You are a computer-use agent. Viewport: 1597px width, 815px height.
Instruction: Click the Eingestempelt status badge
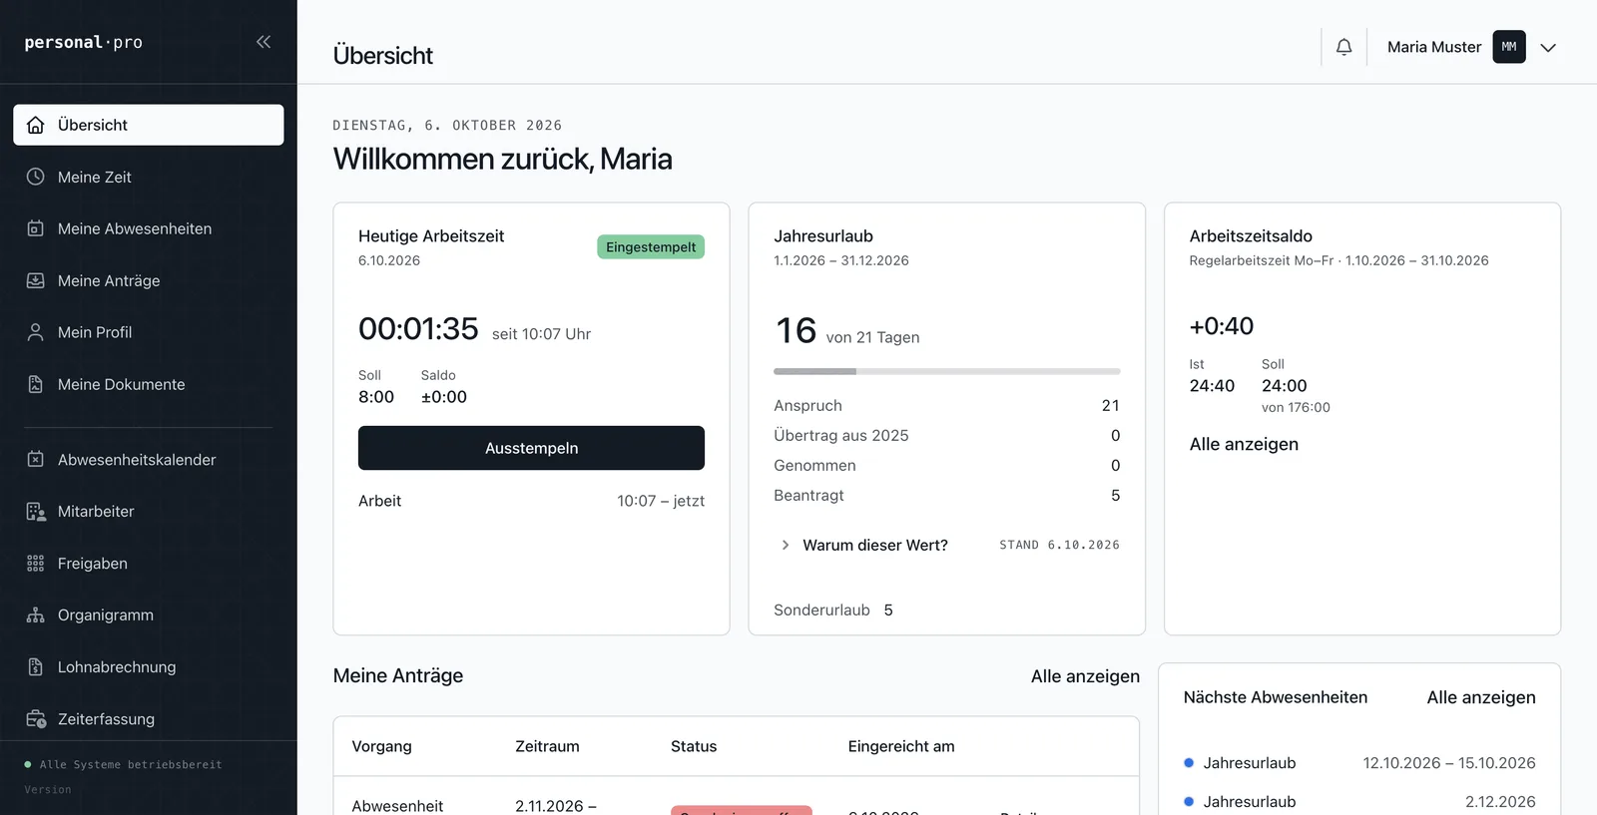651,247
